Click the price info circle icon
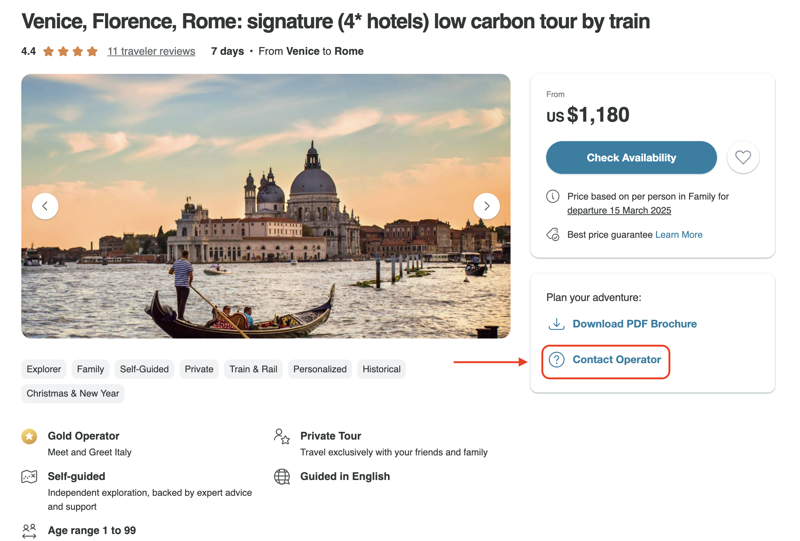 [x=553, y=196]
